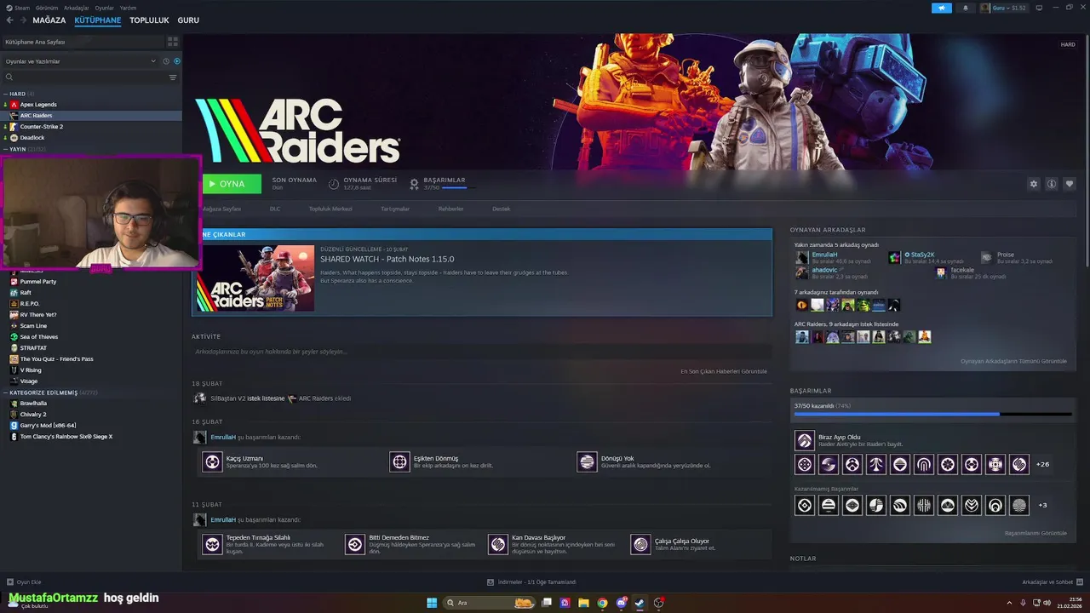The image size is (1090, 613).
Task: Open the Arkadaşlar menu
Action: [77, 8]
